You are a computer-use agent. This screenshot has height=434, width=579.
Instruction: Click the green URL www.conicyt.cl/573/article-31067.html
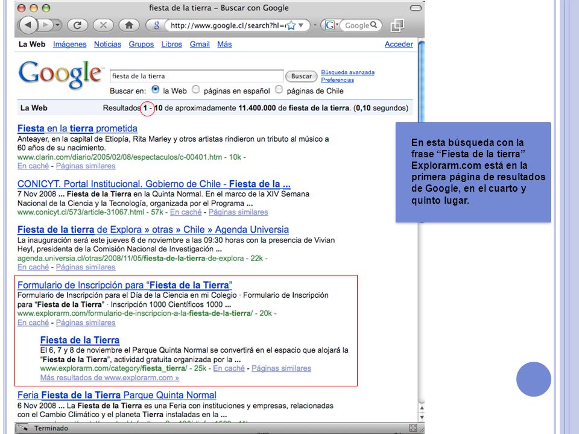[81, 212]
